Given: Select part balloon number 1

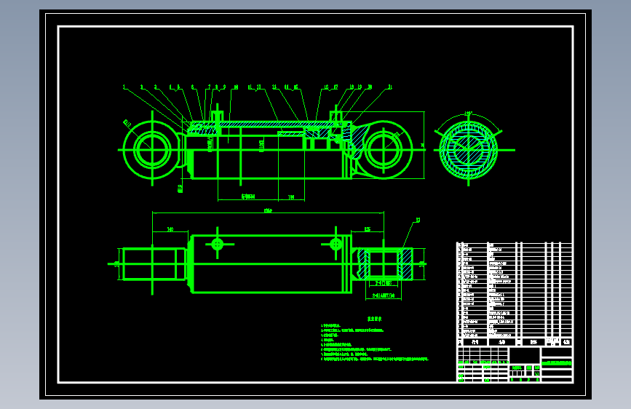Looking at the screenshot, I should (x=124, y=87).
